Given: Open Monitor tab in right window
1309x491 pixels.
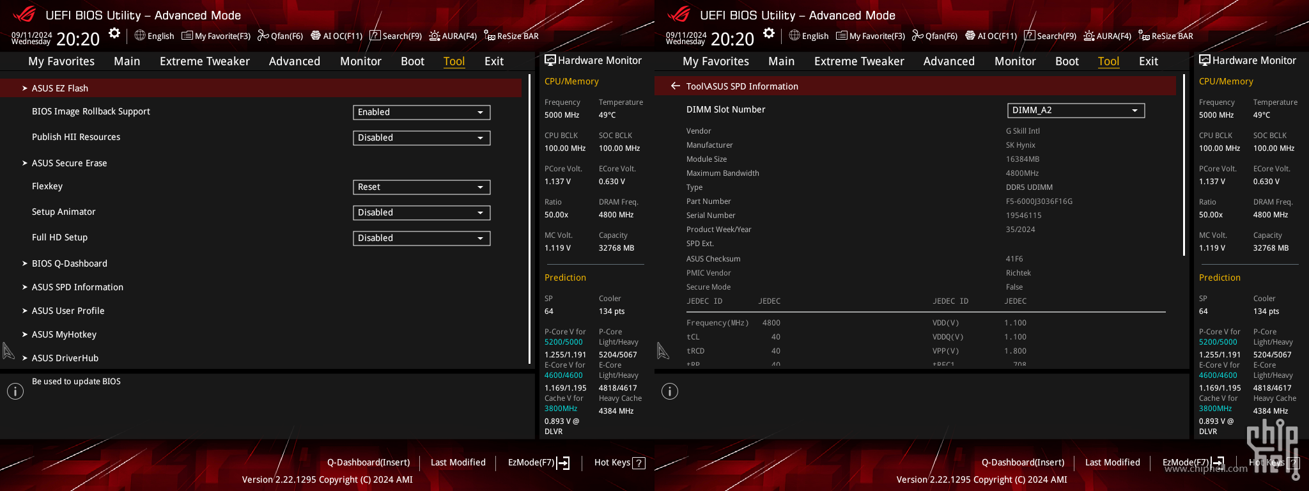Looking at the screenshot, I should [1015, 61].
